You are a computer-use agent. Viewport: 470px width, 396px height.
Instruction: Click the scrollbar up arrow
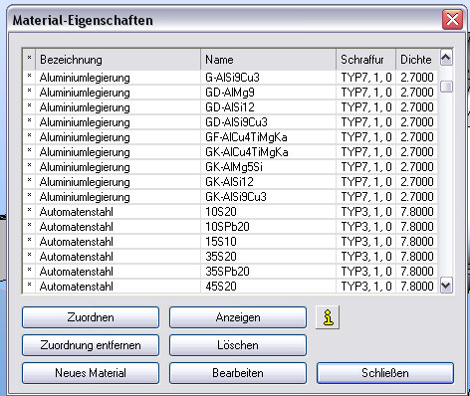(446, 58)
